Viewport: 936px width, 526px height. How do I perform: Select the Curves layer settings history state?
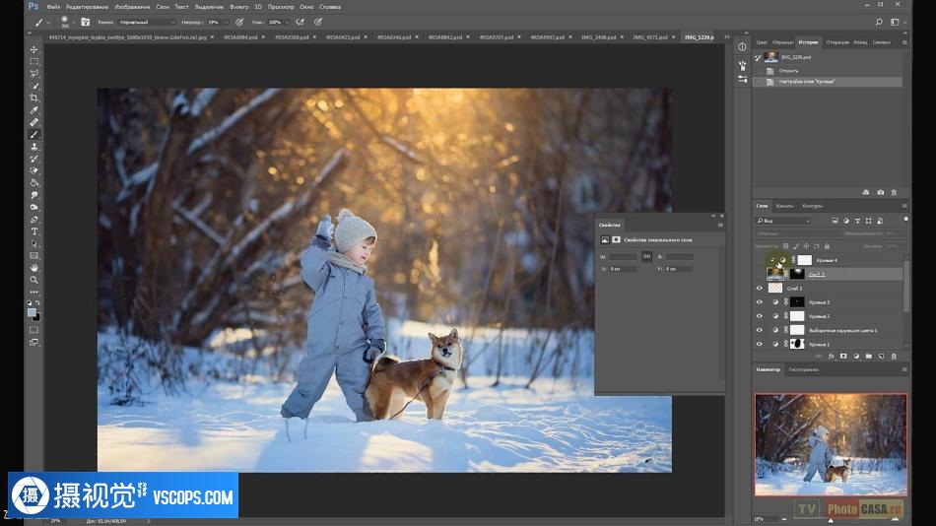point(829,82)
